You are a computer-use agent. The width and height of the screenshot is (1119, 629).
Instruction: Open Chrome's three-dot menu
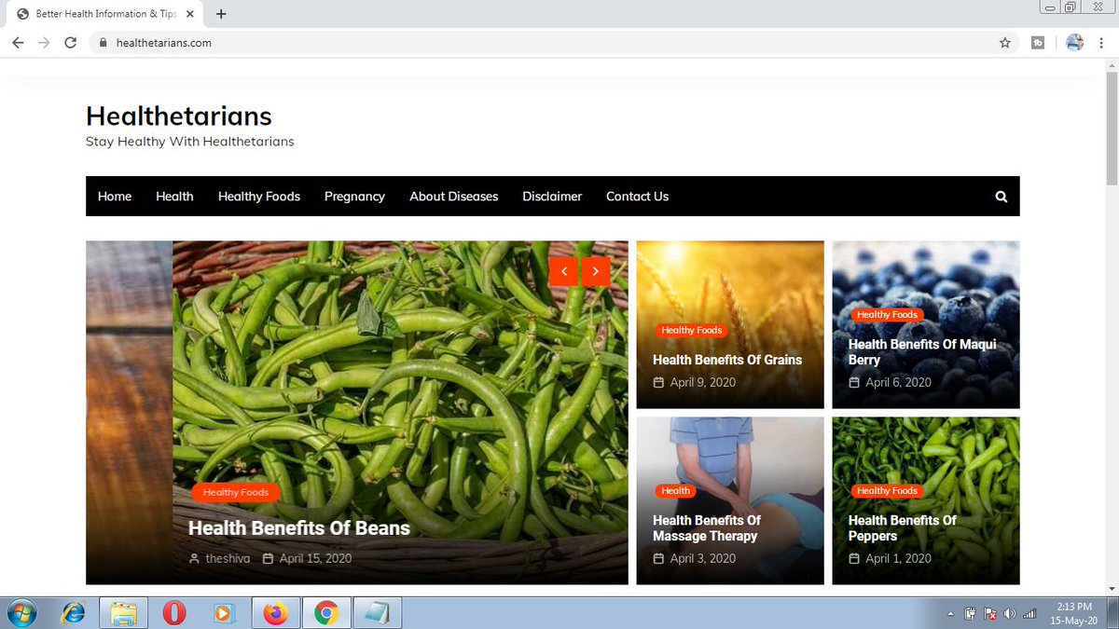point(1101,42)
